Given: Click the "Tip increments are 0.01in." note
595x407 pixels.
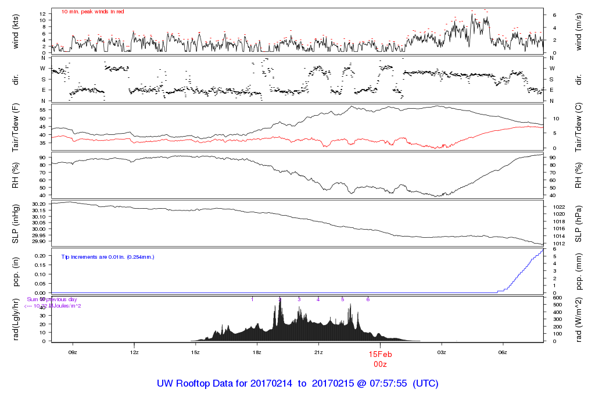Looking at the screenshot, I should (x=107, y=257).
